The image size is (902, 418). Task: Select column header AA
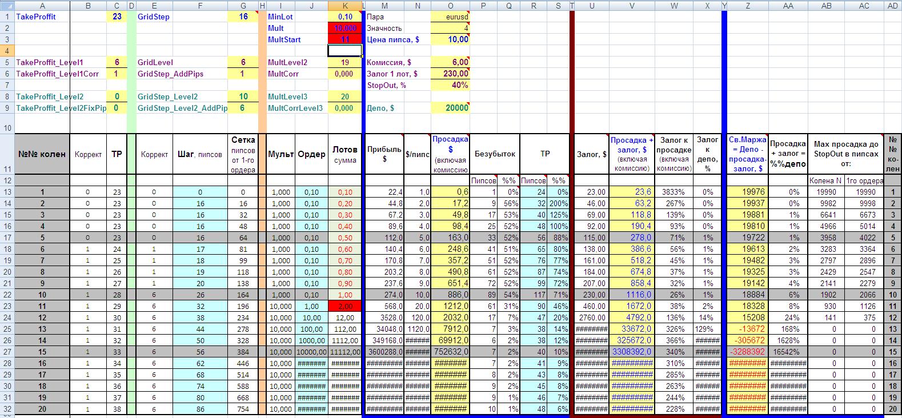[x=788, y=5]
